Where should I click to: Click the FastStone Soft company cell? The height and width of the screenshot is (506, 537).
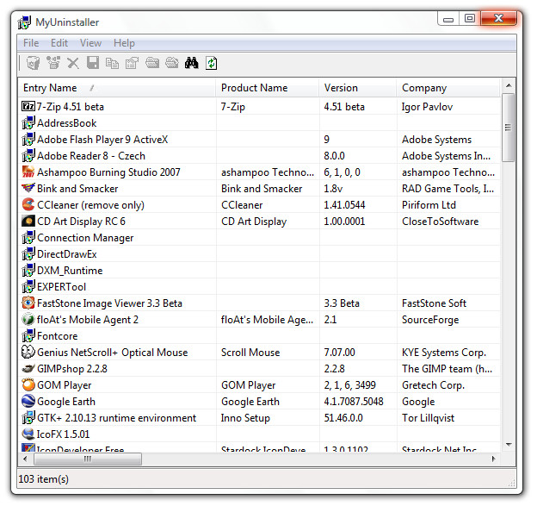click(x=434, y=303)
